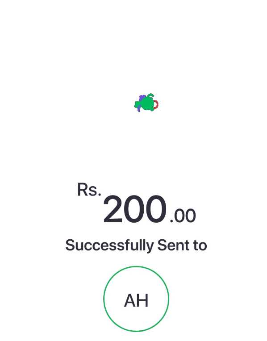Click the middle zero of 200

point(134,209)
